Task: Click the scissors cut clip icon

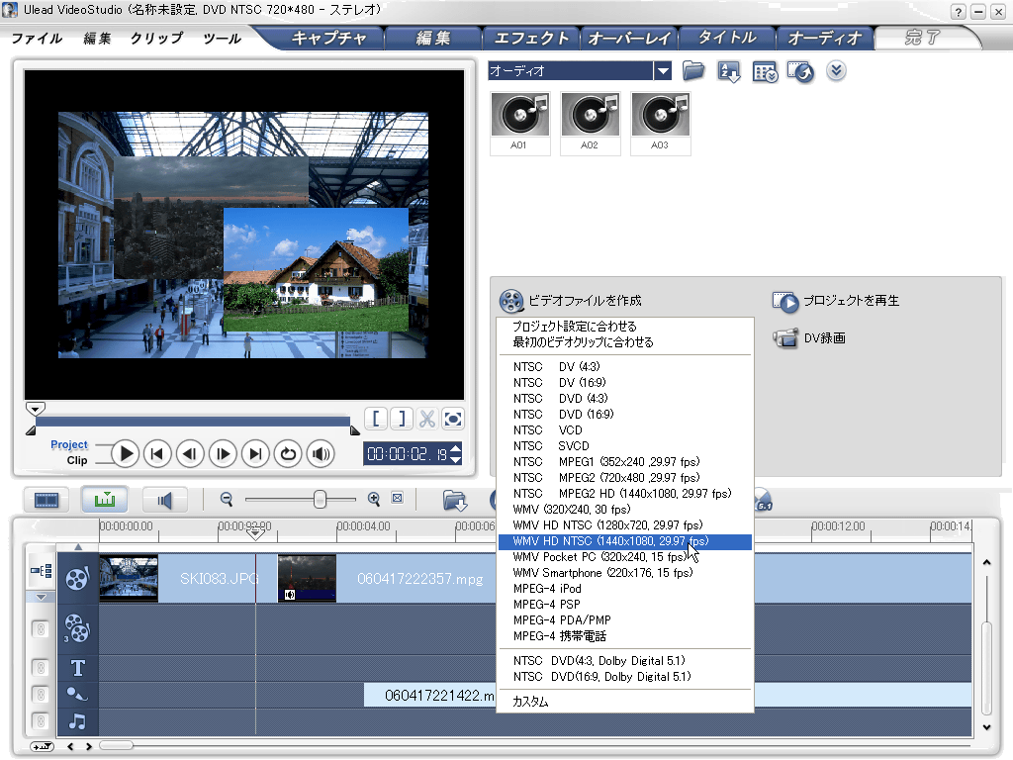Action: 427,419
